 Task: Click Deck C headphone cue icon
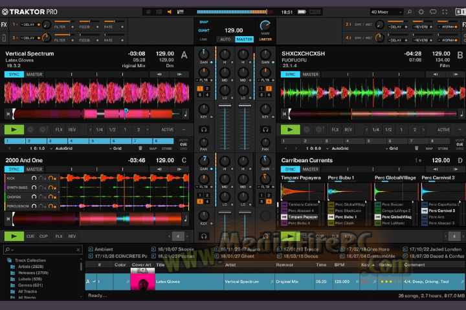[204, 236]
